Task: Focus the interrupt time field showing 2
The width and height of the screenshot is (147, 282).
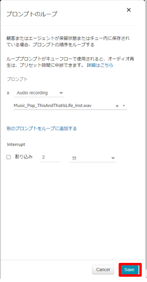Action: 50,157
